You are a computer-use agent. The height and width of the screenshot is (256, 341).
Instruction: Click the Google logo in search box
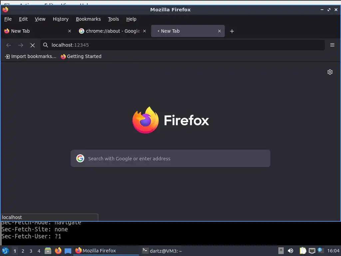coord(80,158)
